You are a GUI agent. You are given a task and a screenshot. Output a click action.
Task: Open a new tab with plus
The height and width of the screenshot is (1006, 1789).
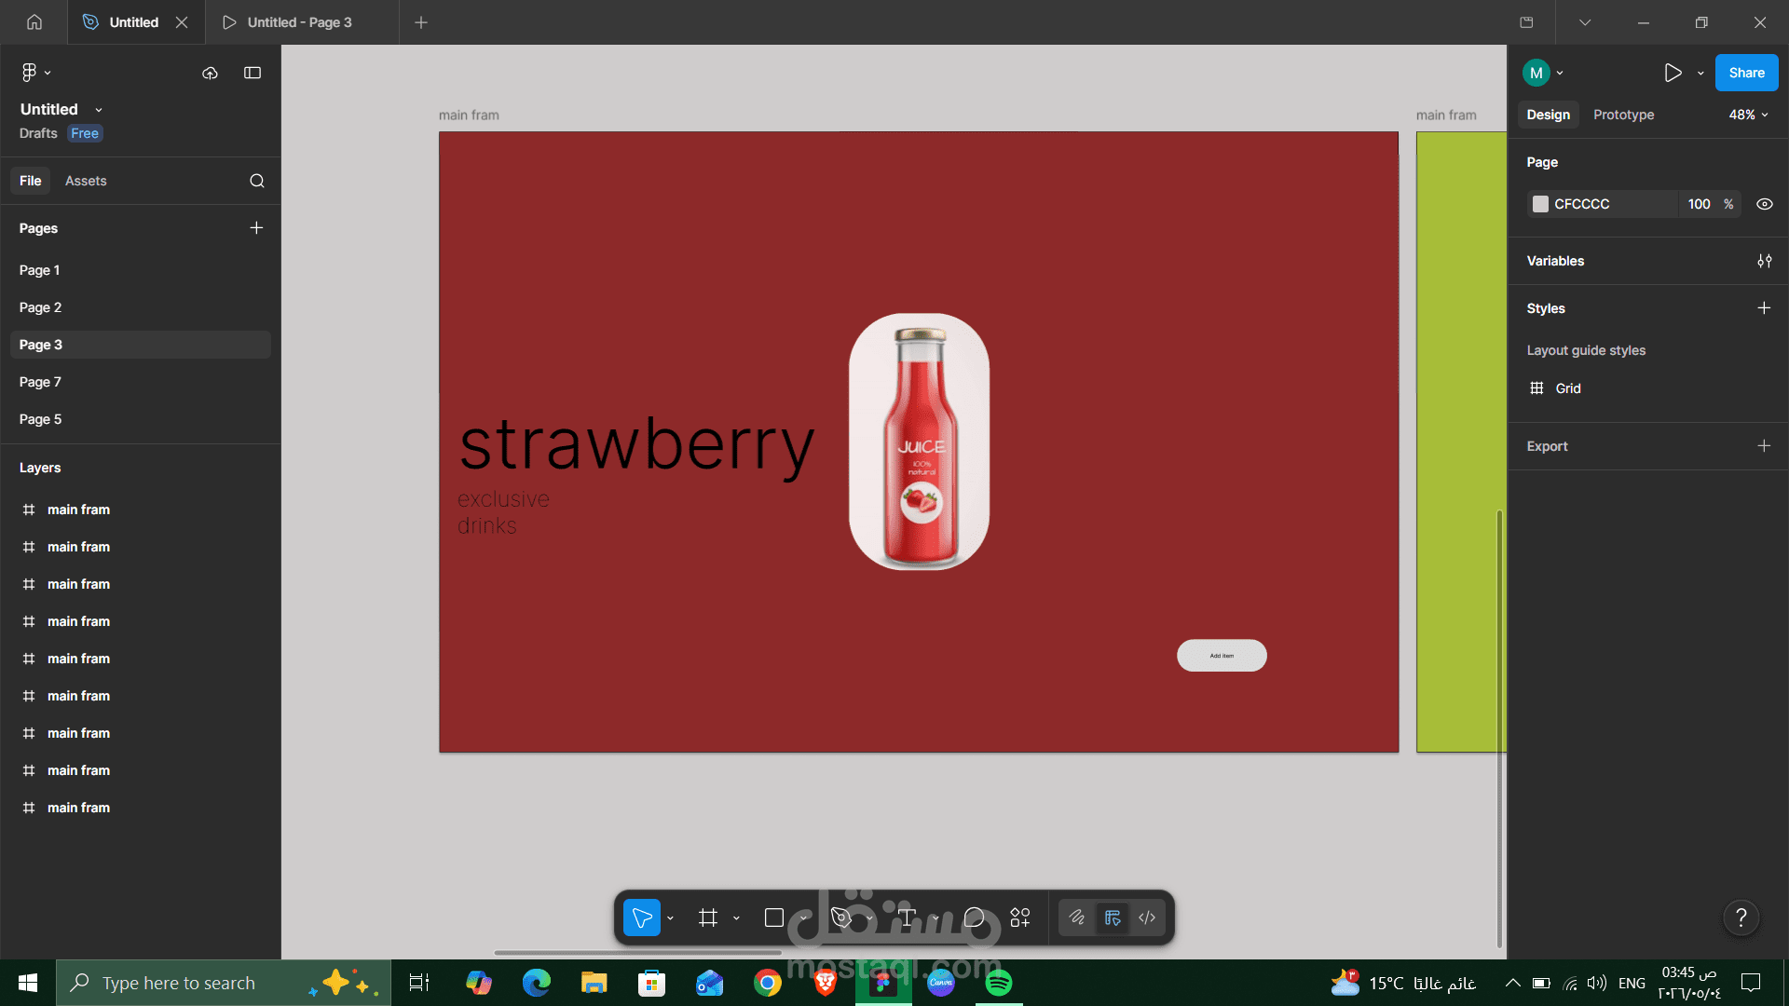(x=421, y=22)
